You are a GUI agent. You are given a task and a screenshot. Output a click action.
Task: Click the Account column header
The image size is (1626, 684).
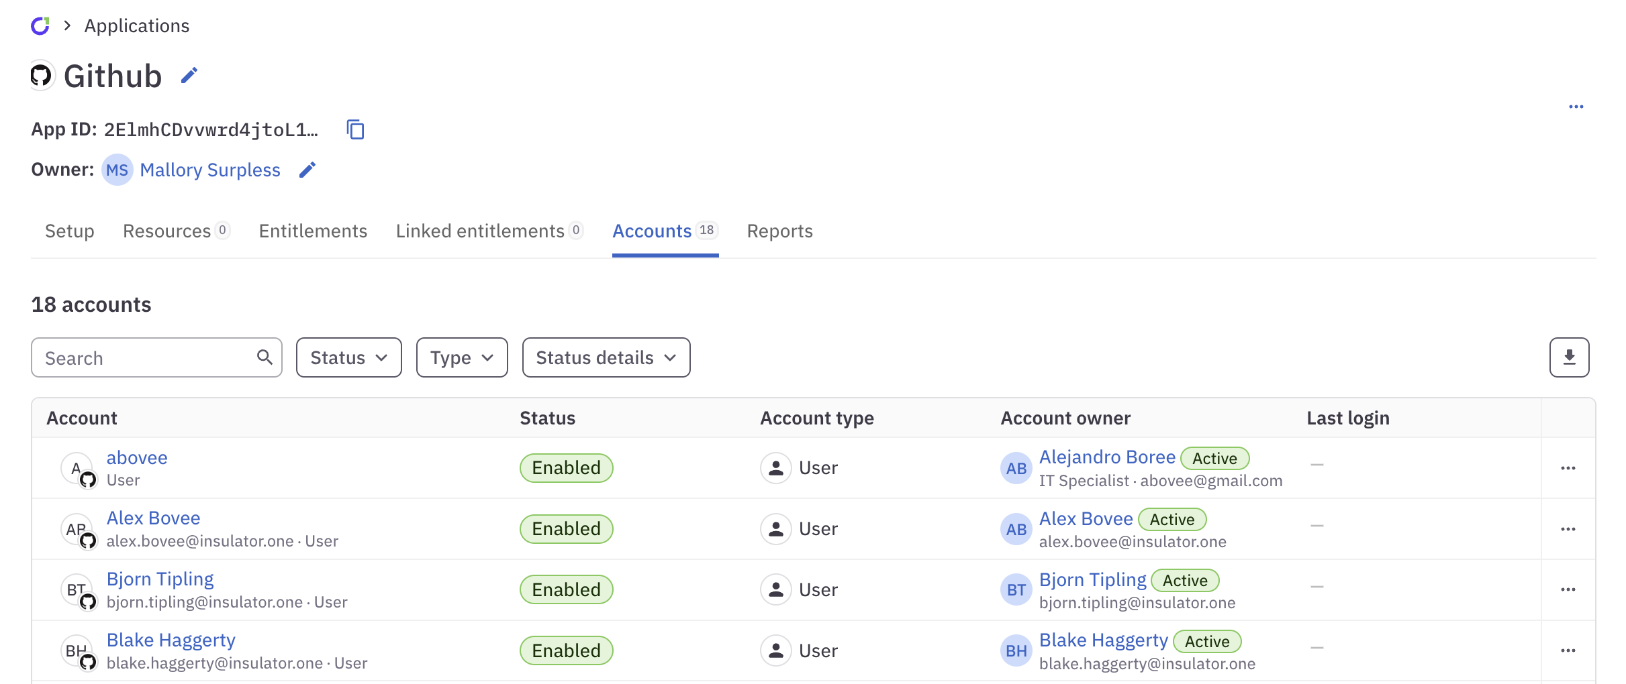(82, 418)
